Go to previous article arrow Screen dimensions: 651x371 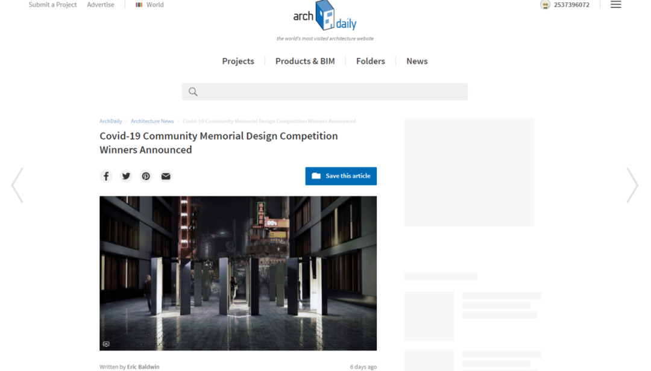17,185
